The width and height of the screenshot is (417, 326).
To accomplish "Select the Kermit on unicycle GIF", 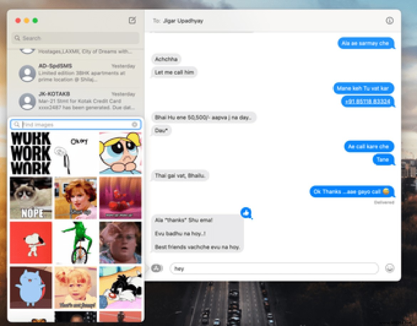I will point(76,243).
